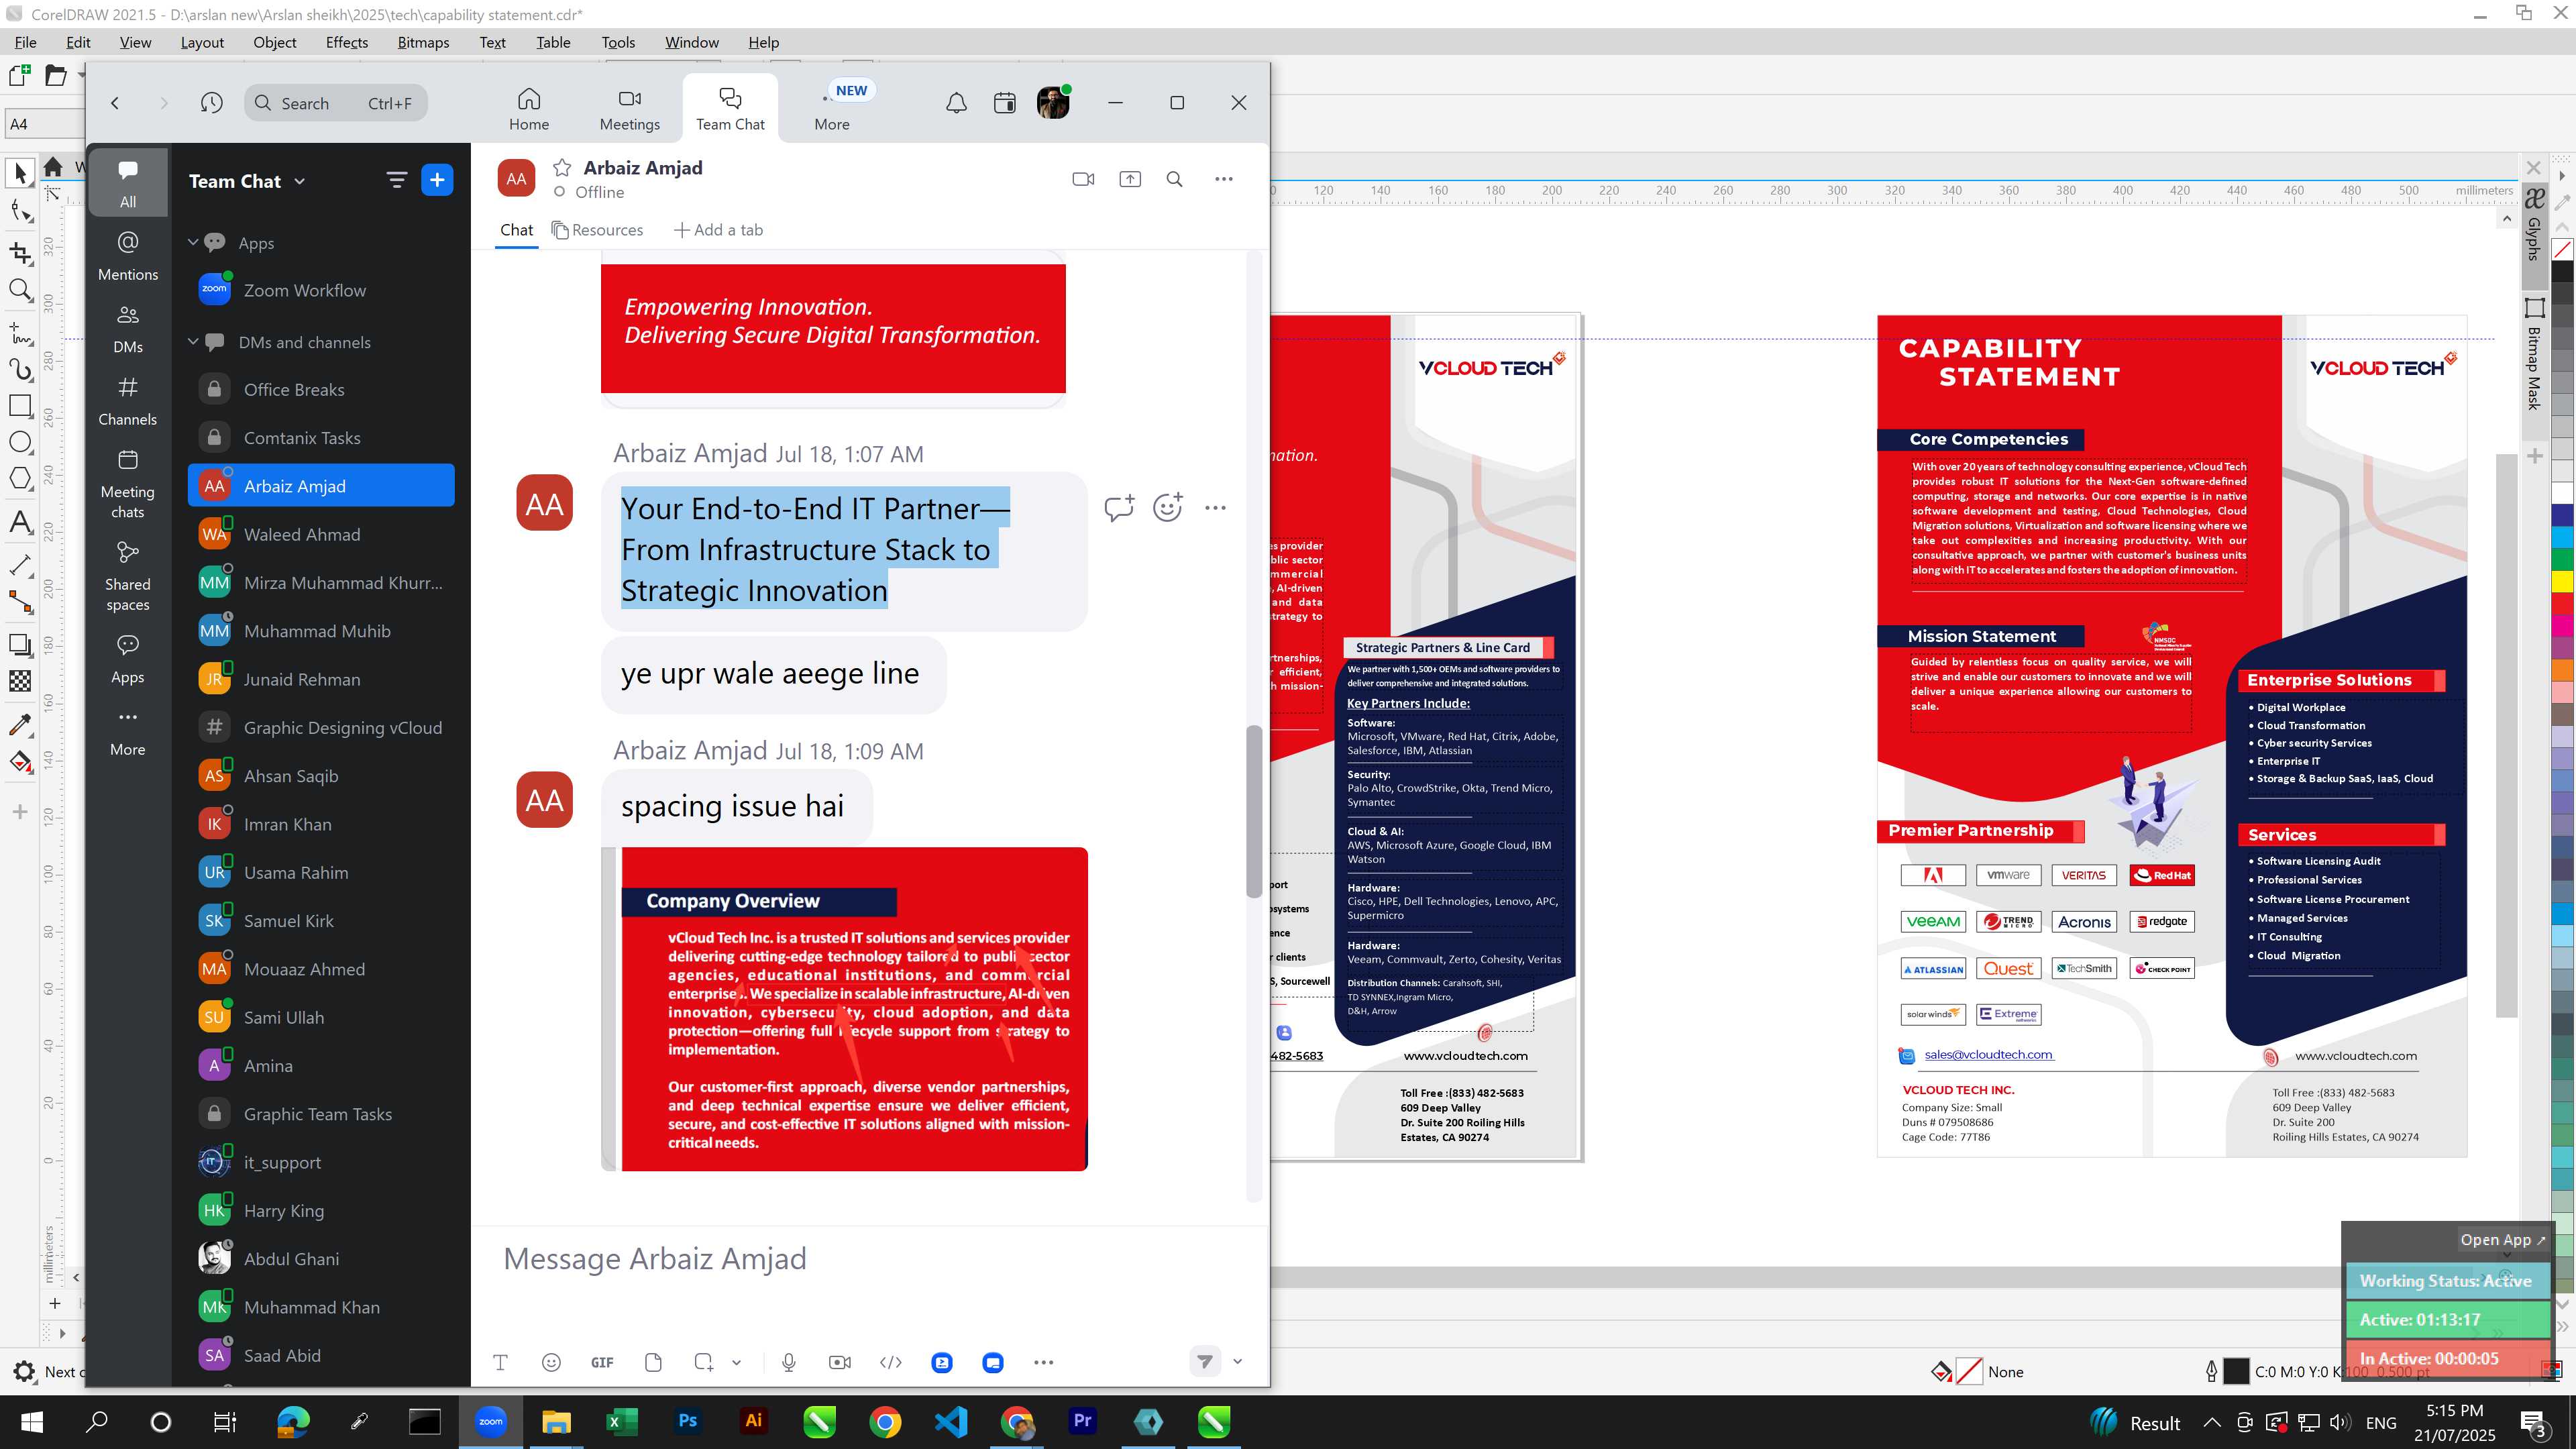2576x1449 pixels.
Task: Select the Crop tool in CorelDRAW toolbox
Action: pos(20,253)
